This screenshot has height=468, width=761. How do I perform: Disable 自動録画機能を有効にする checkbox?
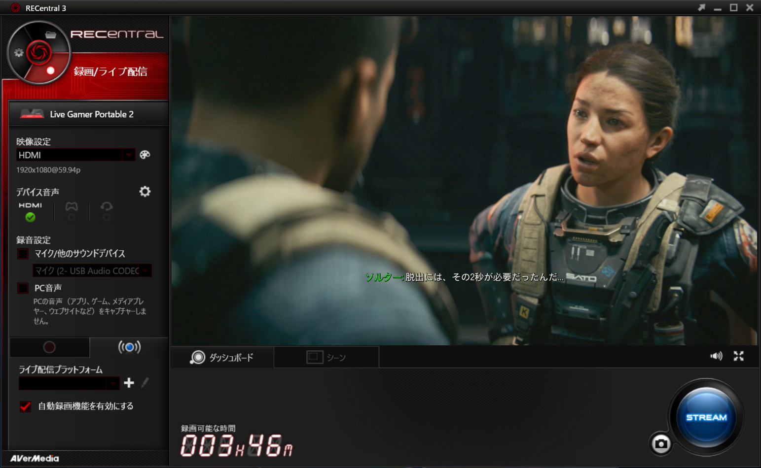point(25,406)
